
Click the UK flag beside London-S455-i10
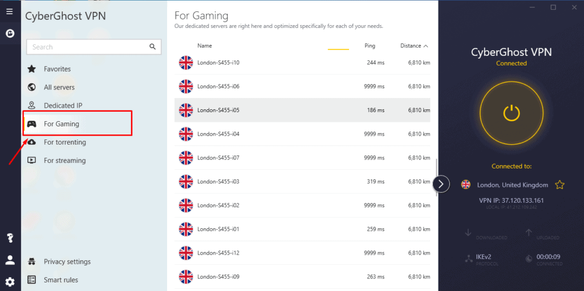186,63
